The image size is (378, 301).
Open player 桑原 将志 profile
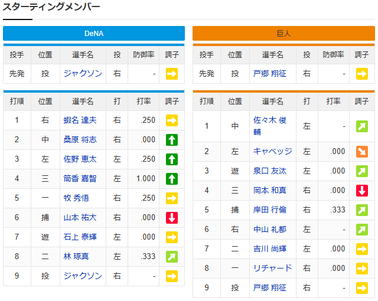tap(80, 140)
